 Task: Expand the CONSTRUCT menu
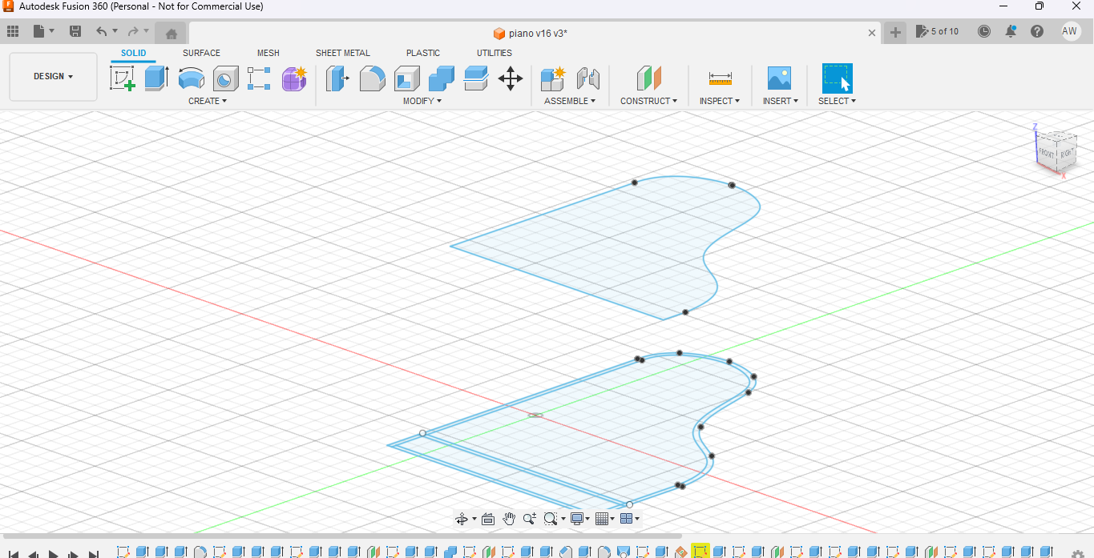(648, 101)
